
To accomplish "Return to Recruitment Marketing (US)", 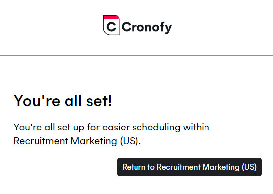I will coord(189,167).
